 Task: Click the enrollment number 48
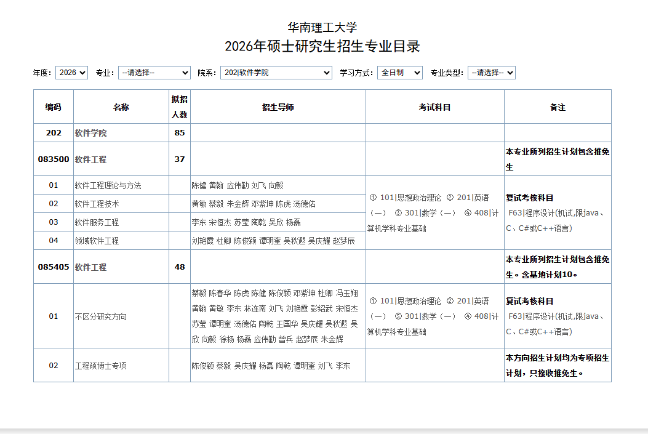(x=179, y=267)
